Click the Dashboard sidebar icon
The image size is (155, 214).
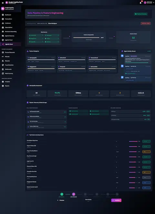[3, 15]
